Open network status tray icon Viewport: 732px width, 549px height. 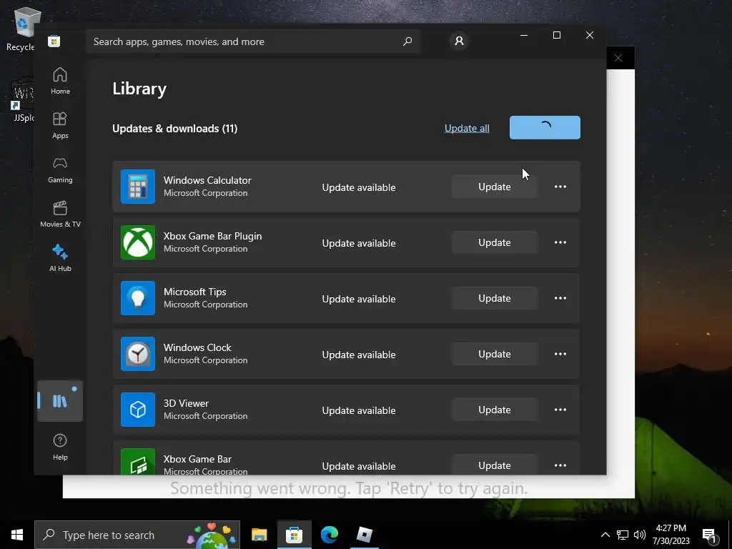coord(623,535)
